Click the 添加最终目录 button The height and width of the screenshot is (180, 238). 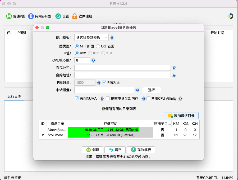point(181,116)
